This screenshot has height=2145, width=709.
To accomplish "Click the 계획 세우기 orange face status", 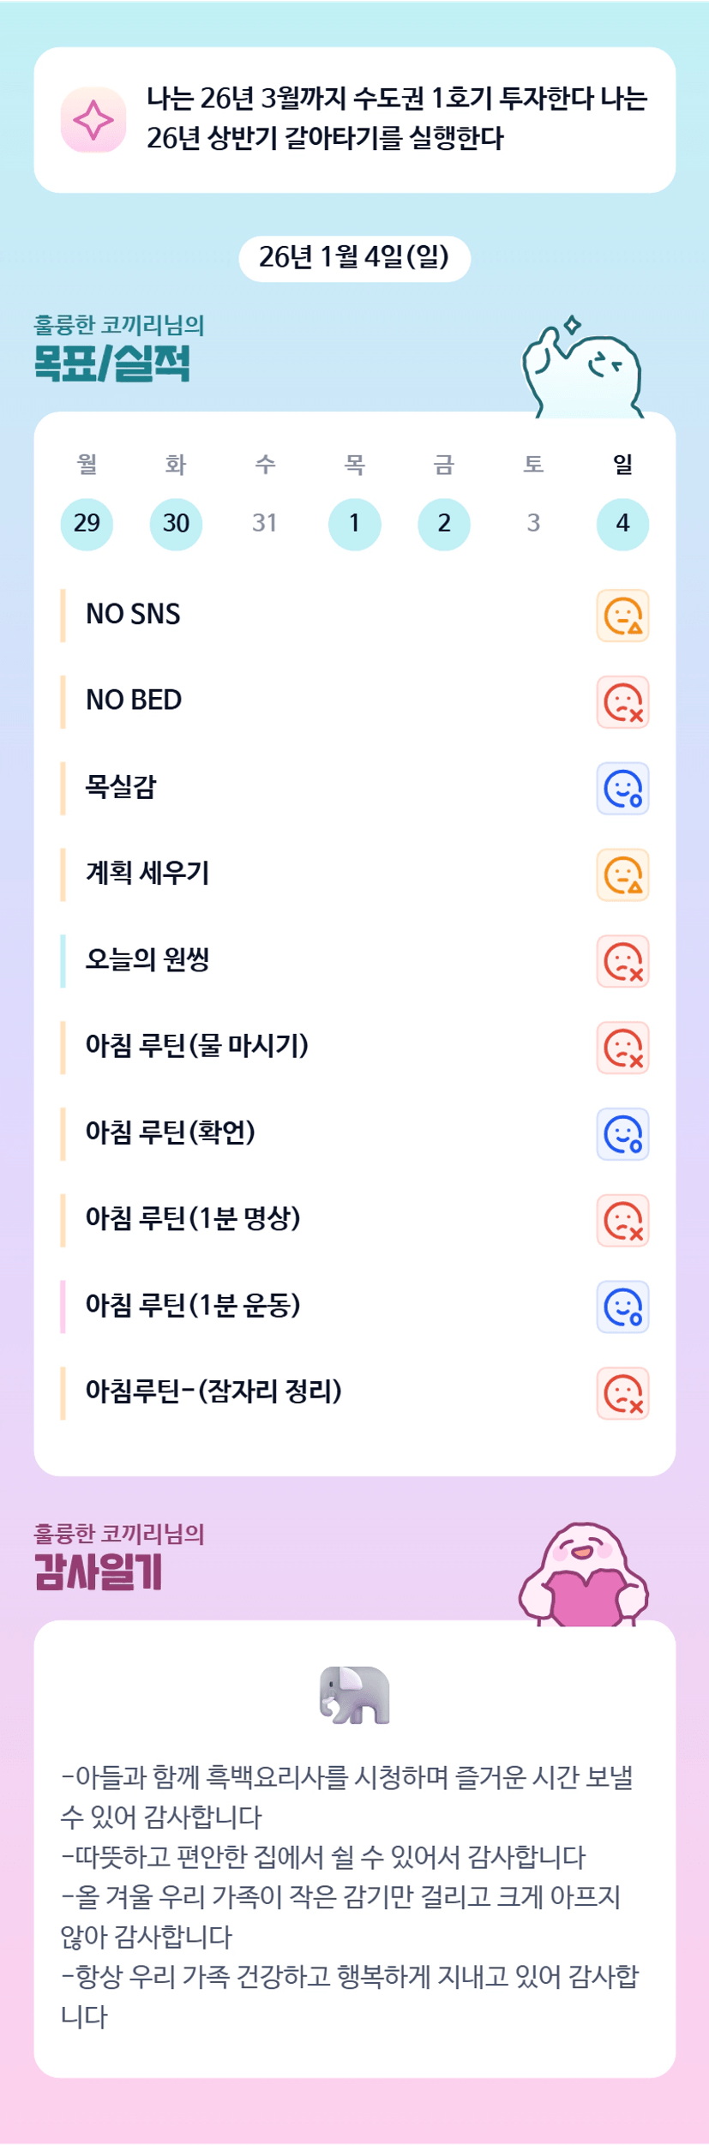I will 622,875.
